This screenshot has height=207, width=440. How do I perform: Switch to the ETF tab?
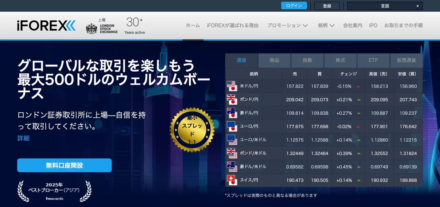pos(373,60)
